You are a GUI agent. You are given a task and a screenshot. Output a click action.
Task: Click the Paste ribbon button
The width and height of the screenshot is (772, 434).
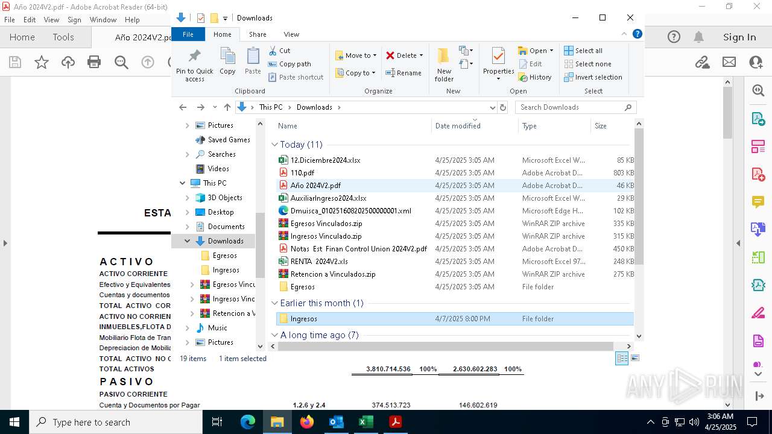[253, 61]
